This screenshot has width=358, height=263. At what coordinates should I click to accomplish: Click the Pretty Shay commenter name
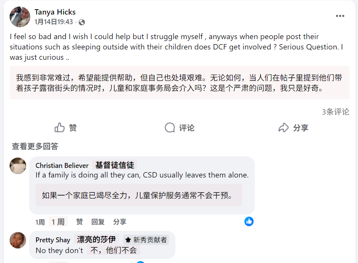click(x=53, y=240)
